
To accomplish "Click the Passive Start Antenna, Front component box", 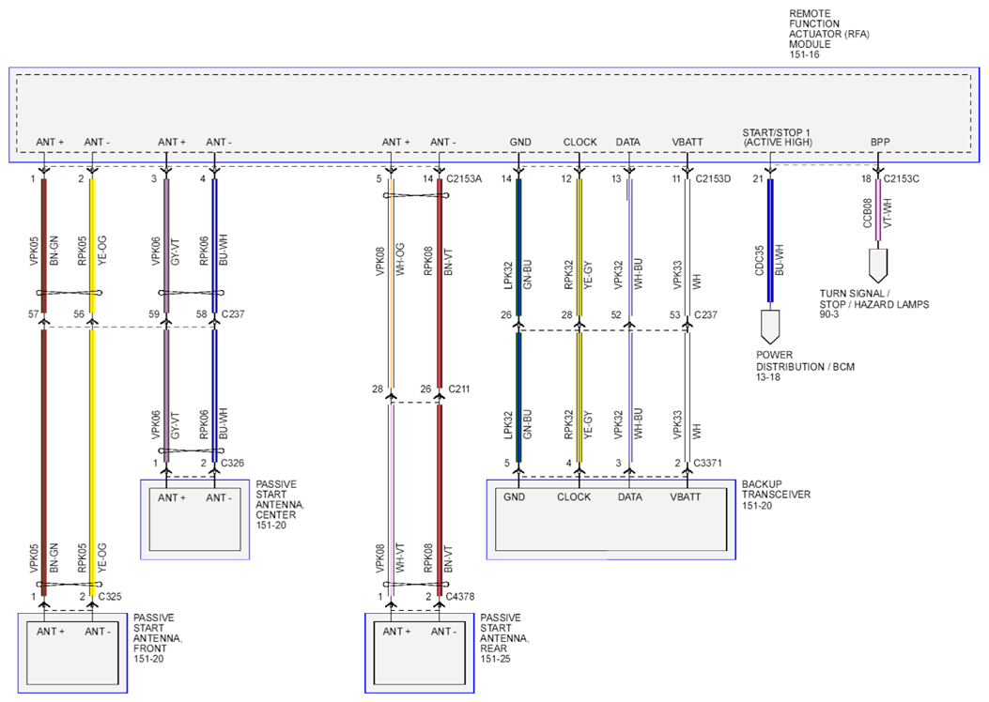I will 72,653.
